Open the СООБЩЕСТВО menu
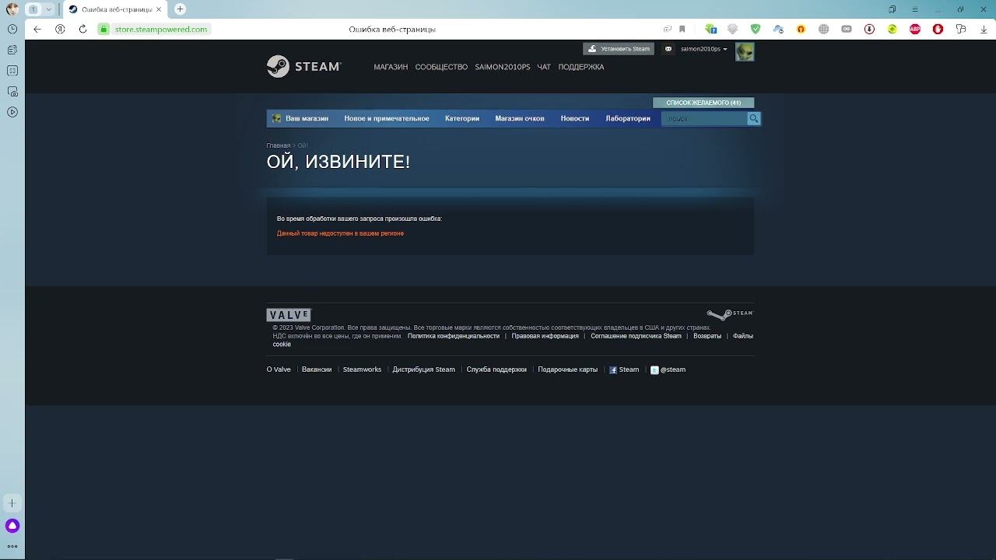The image size is (996, 560). (441, 67)
